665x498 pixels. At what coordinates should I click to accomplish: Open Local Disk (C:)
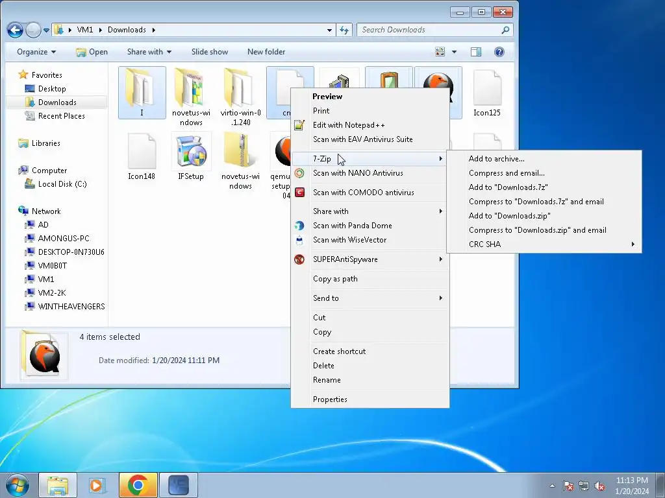(56, 184)
